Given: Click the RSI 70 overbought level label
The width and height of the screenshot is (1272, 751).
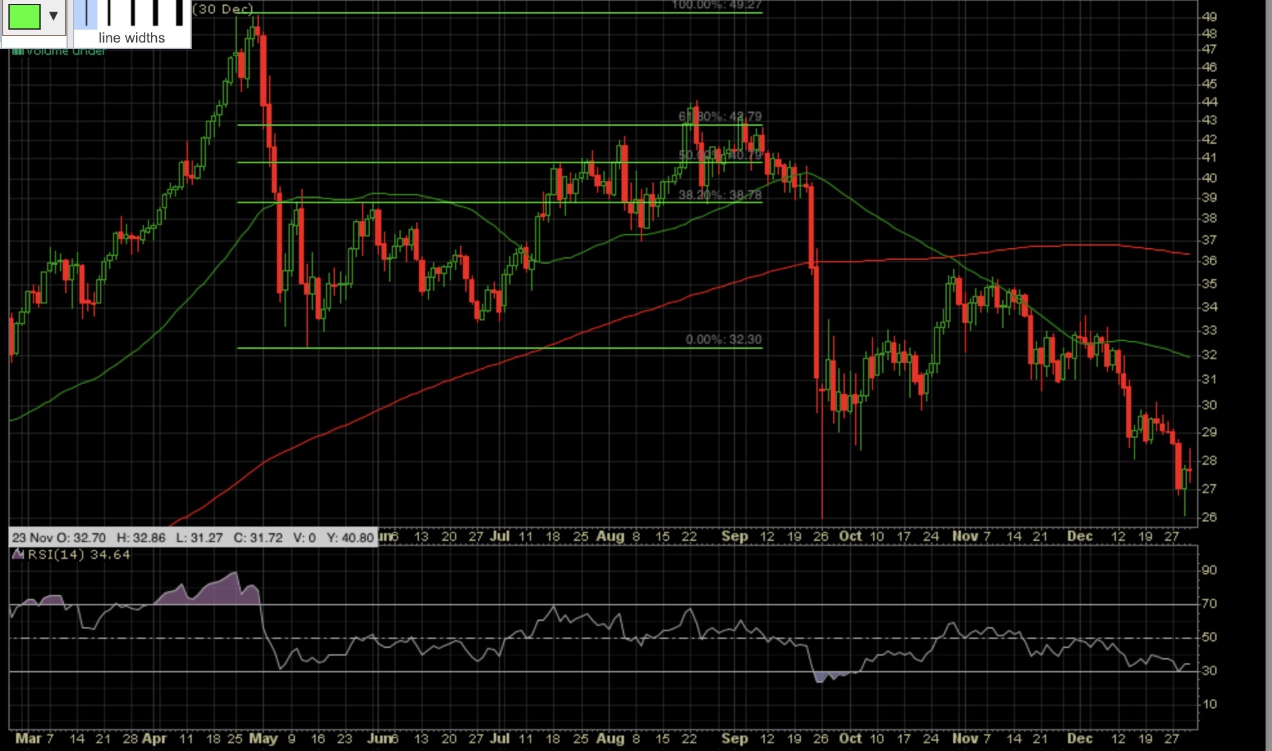Looking at the screenshot, I should 1209,603.
